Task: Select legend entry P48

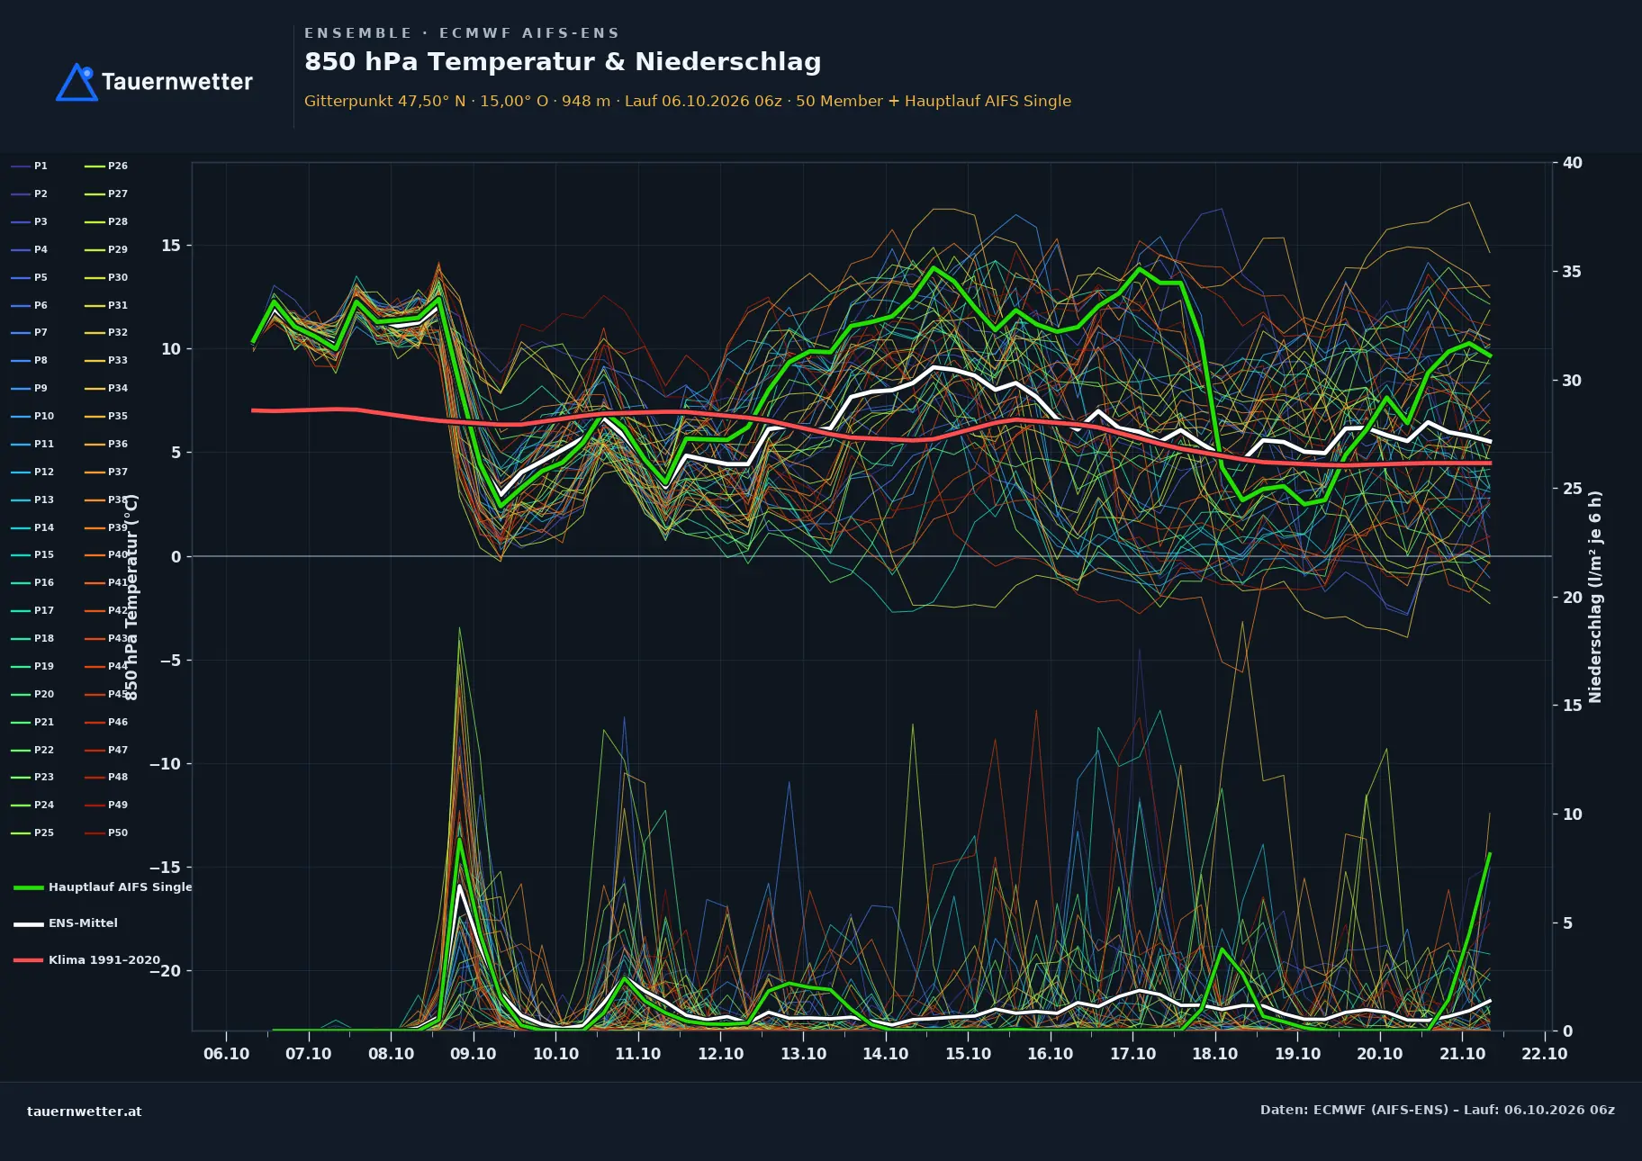Action: coord(106,777)
